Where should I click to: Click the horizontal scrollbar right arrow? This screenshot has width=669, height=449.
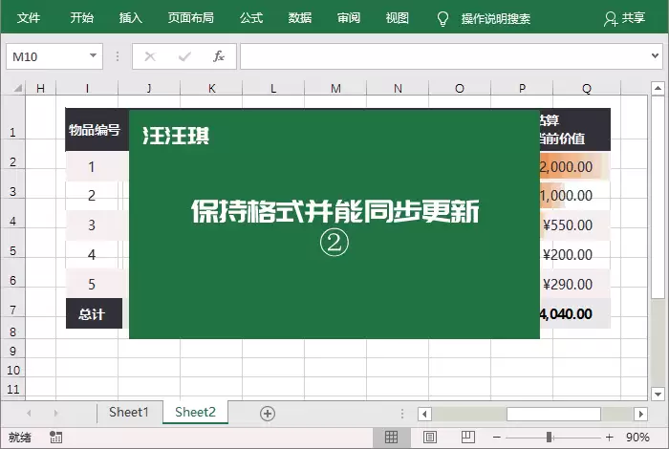click(x=640, y=414)
